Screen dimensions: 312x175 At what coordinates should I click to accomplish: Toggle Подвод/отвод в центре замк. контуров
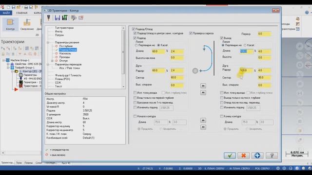pyautogui.click(x=135, y=33)
